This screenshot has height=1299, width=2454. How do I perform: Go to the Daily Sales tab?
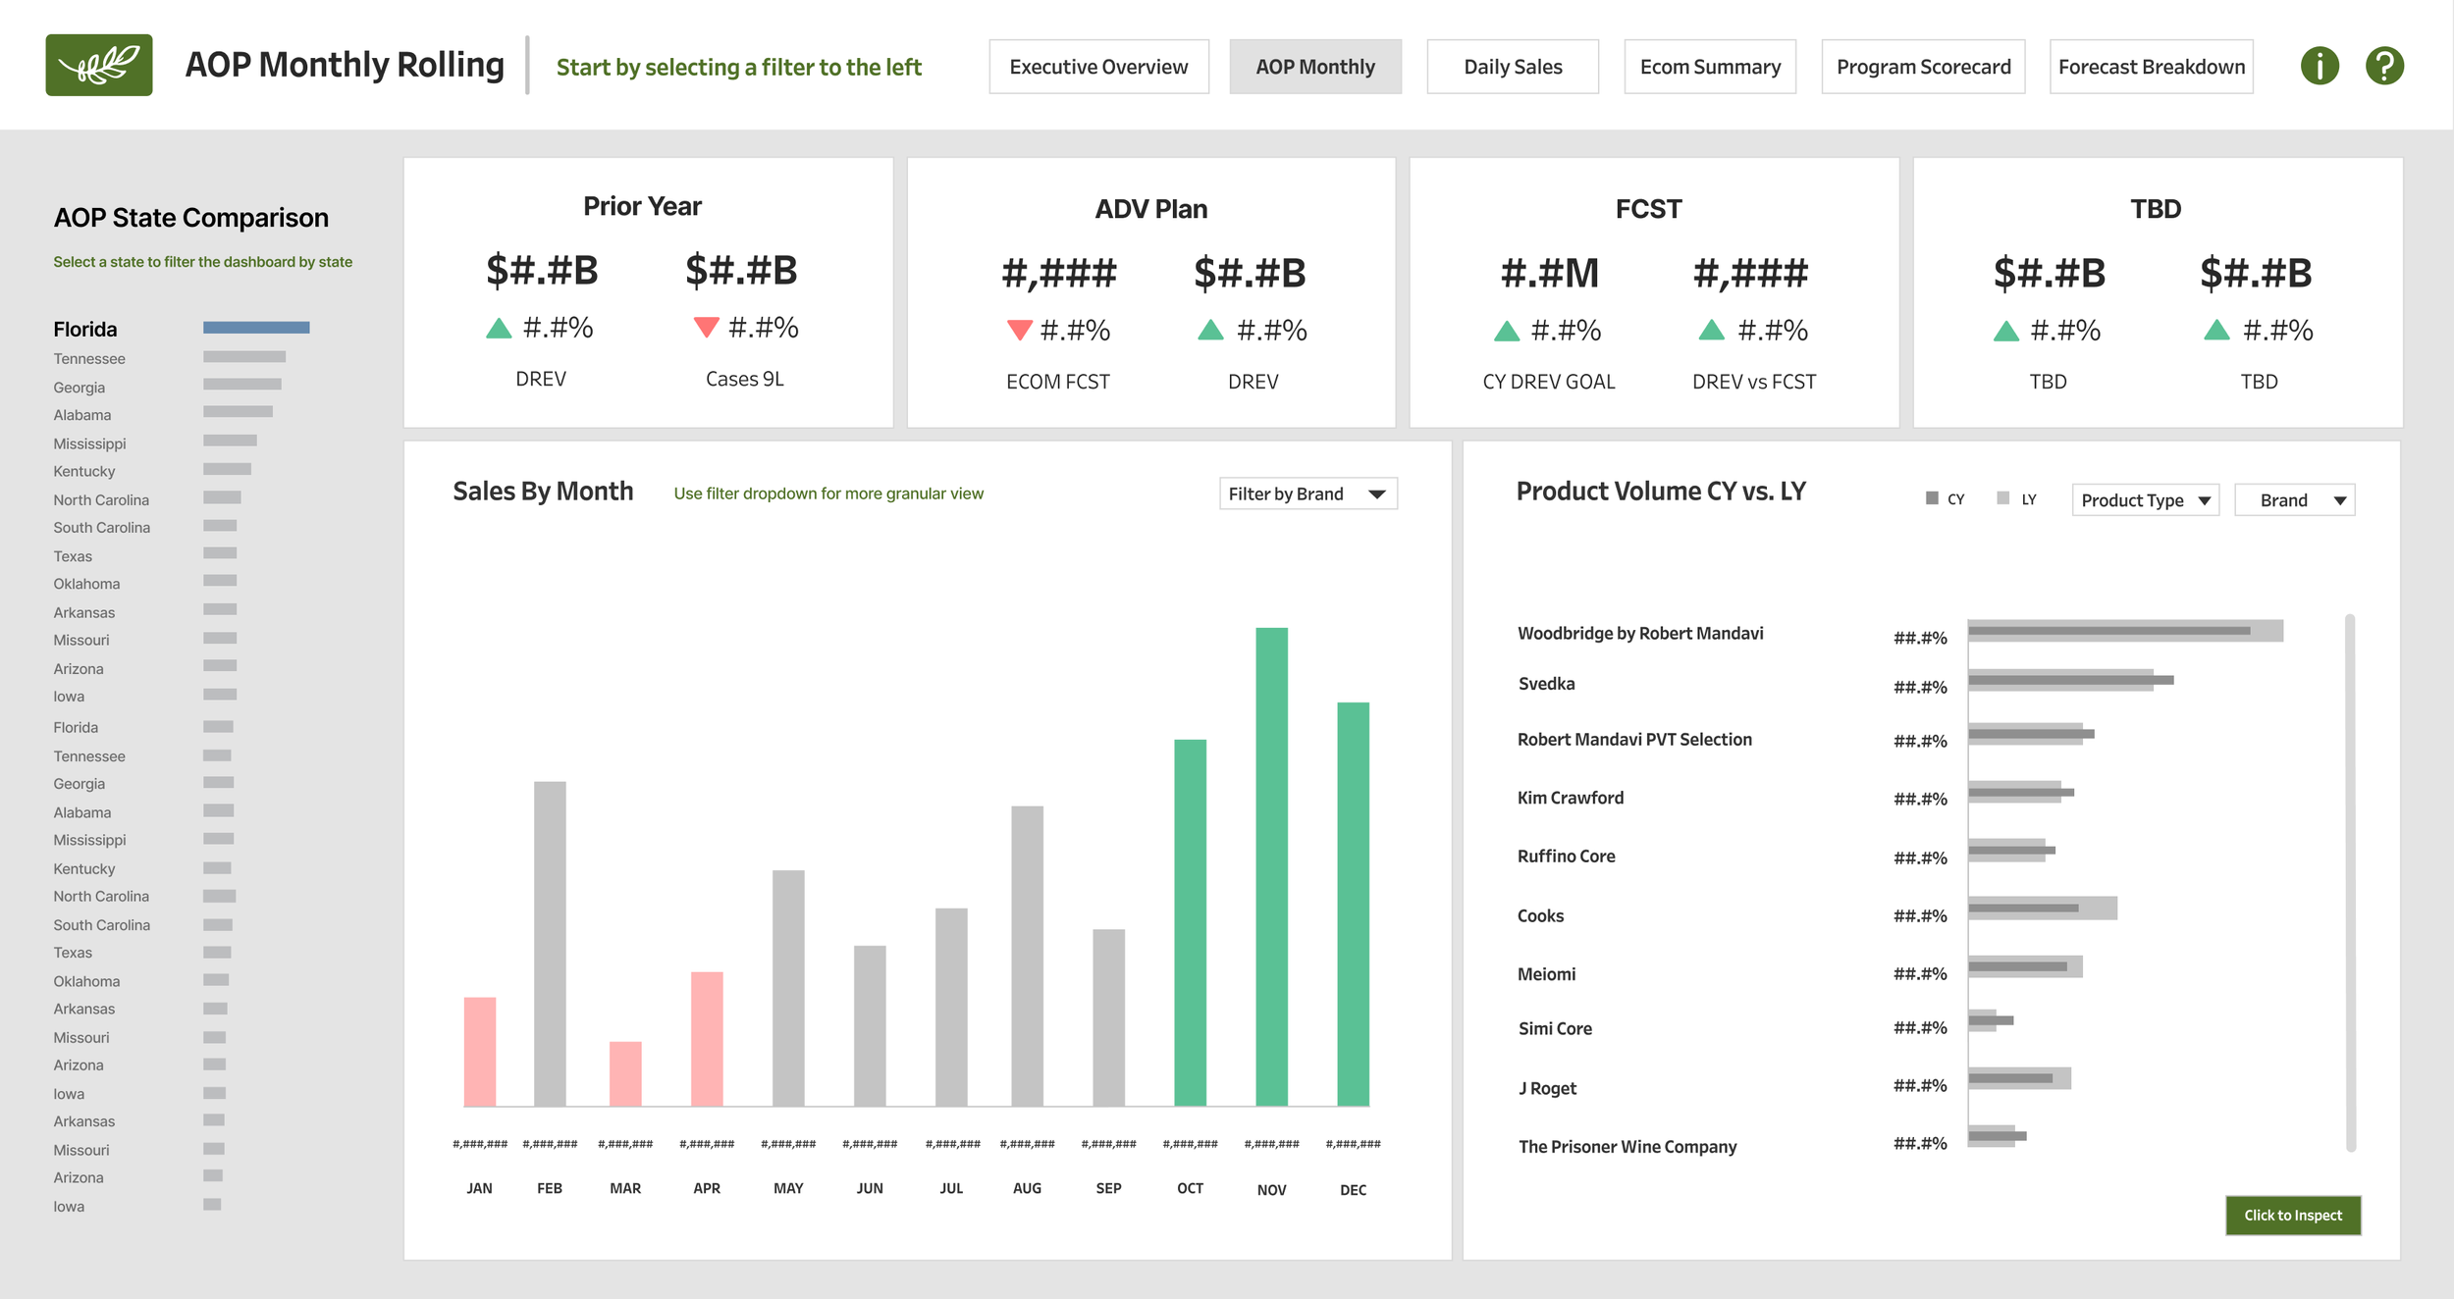pyautogui.click(x=1512, y=67)
